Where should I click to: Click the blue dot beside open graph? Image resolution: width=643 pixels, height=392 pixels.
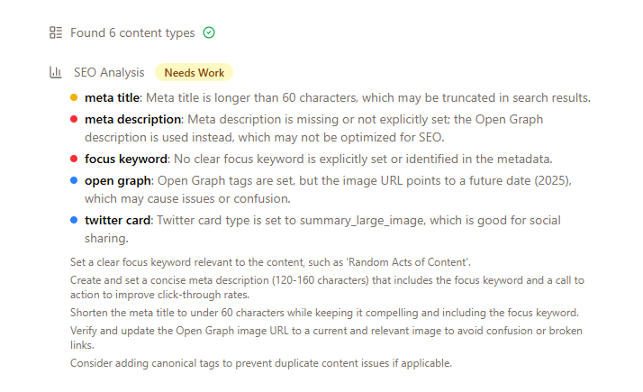[x=74, y=180]
